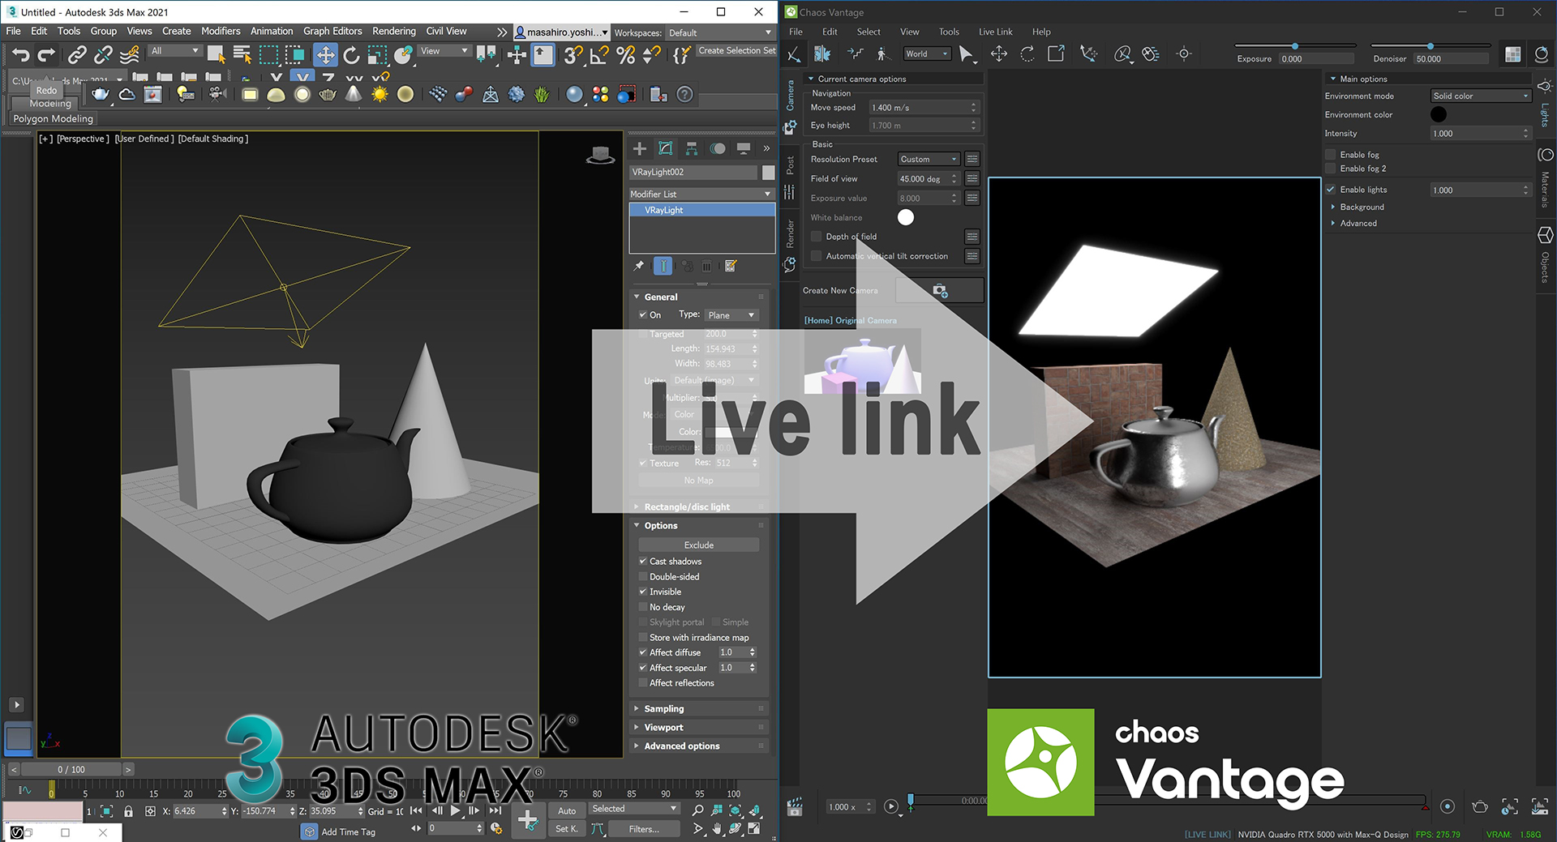Click the No Map texture button
Image resolution: width=1557 pixels, height=842 pixels.
pos(699,480)
